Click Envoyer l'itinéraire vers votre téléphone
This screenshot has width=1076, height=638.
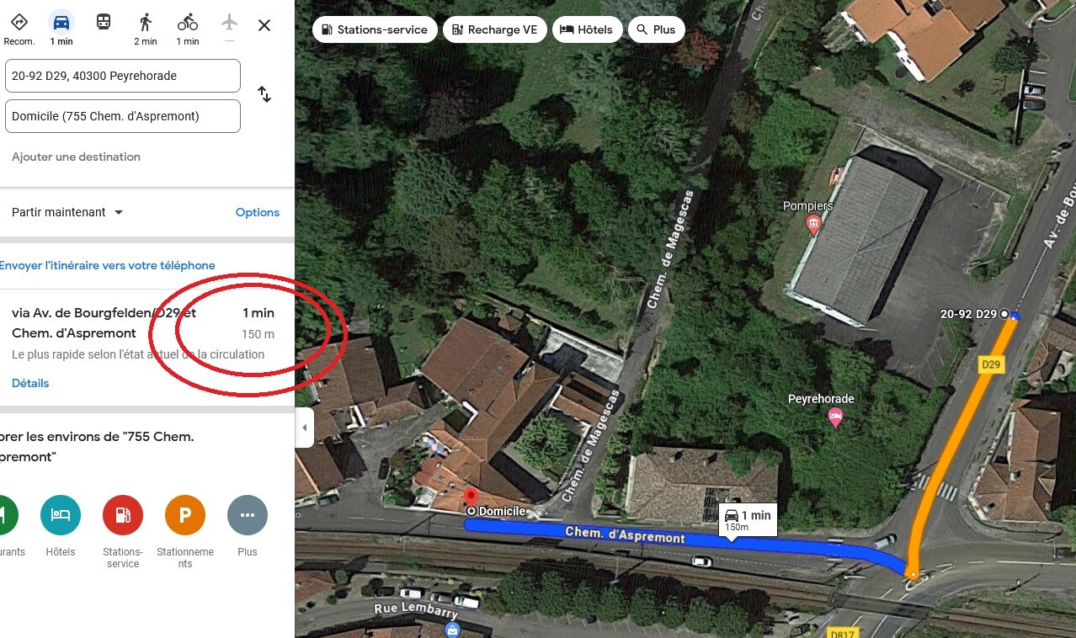tap(107, 265)
